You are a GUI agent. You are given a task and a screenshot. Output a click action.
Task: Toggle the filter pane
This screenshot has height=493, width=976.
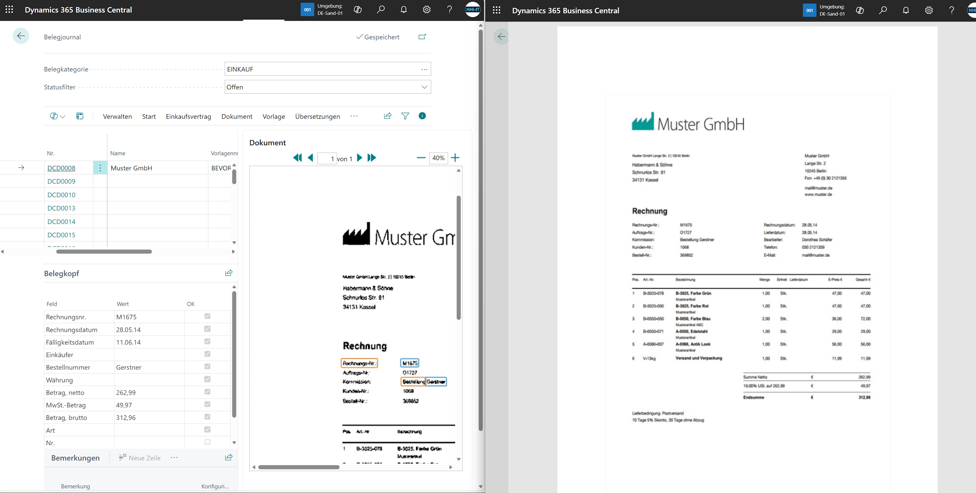tap(405, 116)
